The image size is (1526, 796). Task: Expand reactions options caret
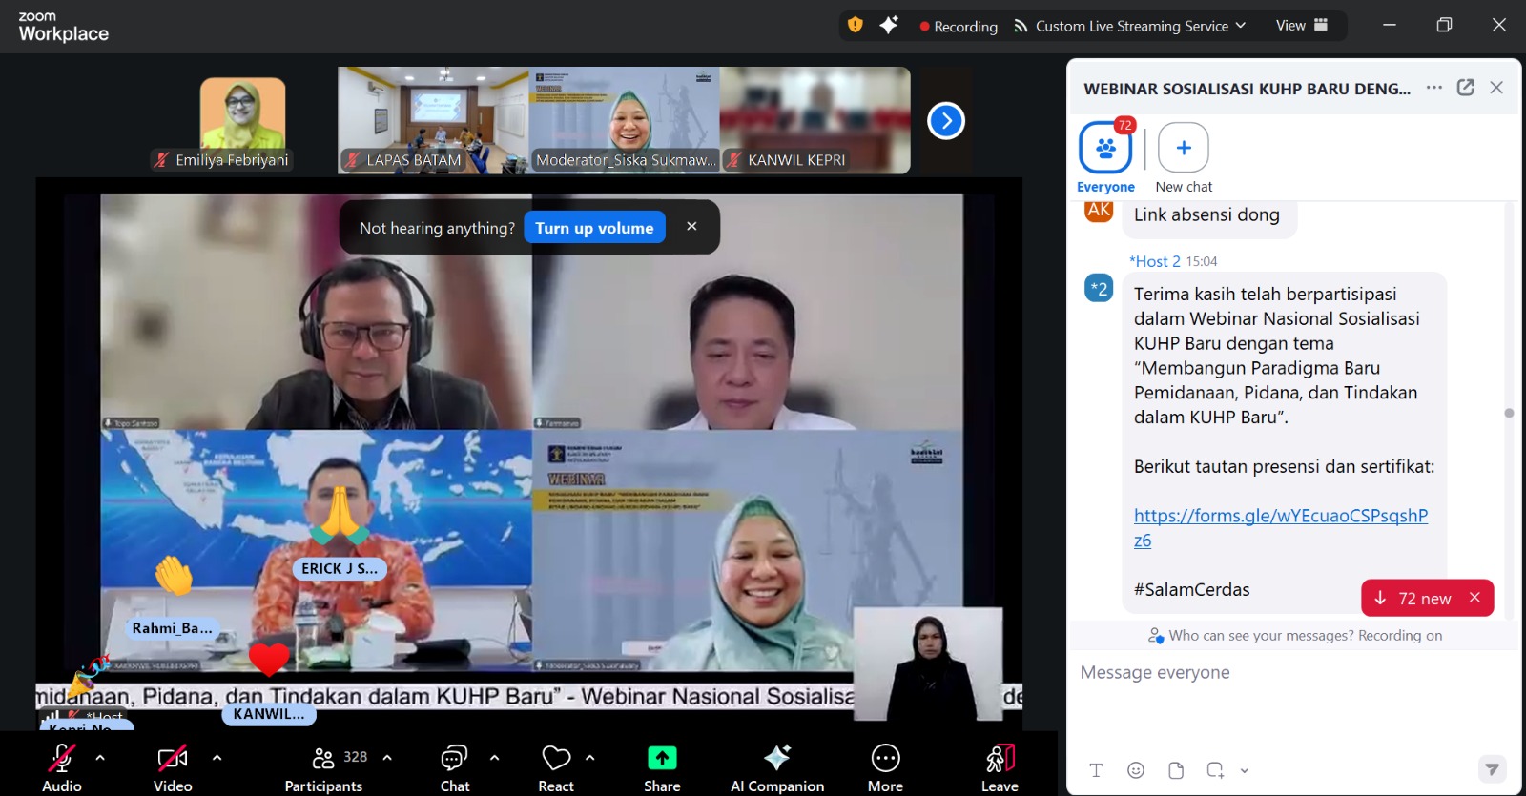pyautogui.click(x=589, y=758)
